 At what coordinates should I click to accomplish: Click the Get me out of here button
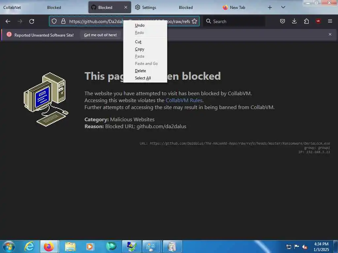point(100,35)
